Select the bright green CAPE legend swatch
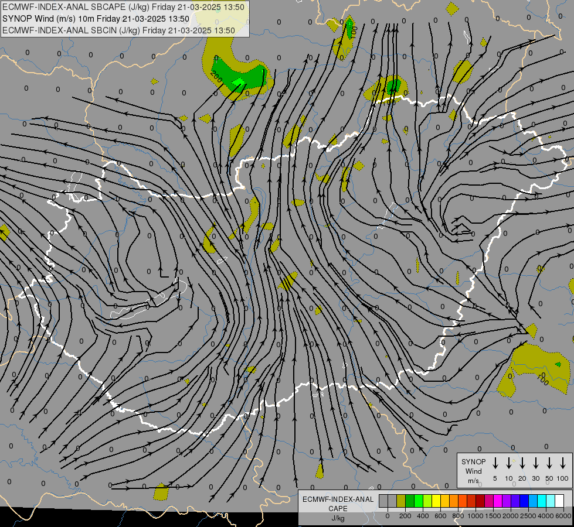Image resolution: width=574 pixels, height=527 pixels. pos(419,501)
